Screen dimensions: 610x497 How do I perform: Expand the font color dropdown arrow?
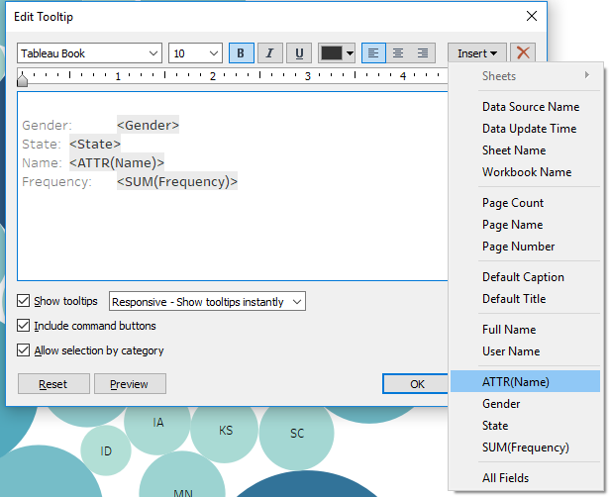click(x=350, y=53)
